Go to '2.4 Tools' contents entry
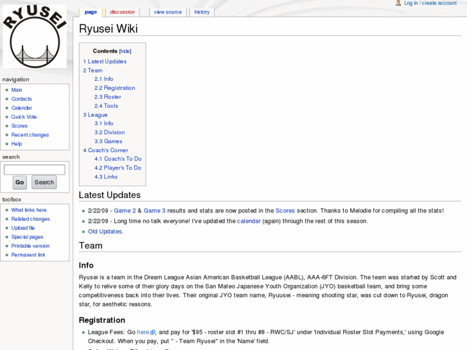Screen dimensions: 467x350 pyautogui.click(x=106, y=106)
